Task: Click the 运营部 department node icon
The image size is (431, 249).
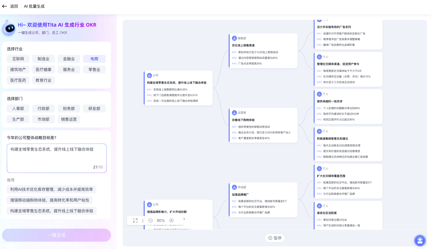Action: [234, 113]
